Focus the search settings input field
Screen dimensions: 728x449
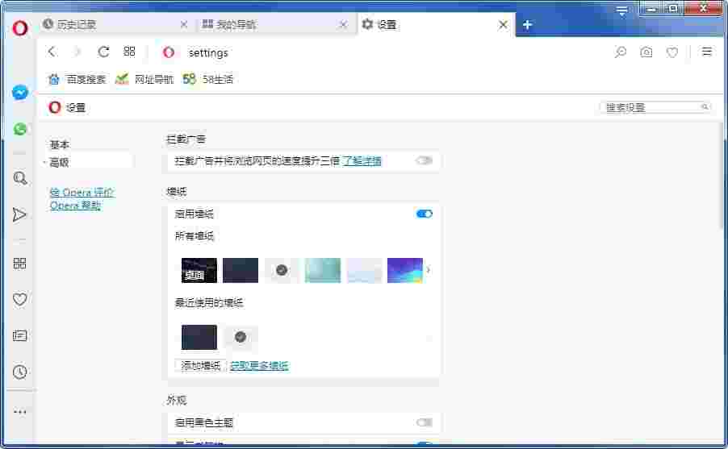(x=655, y=107)
